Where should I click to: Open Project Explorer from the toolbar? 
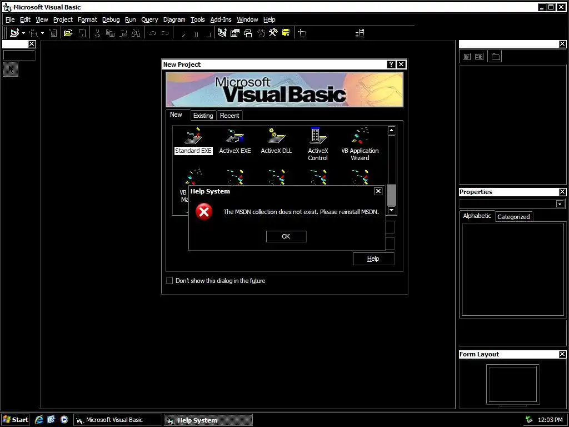pyautogui.click(x=222, y=33)
